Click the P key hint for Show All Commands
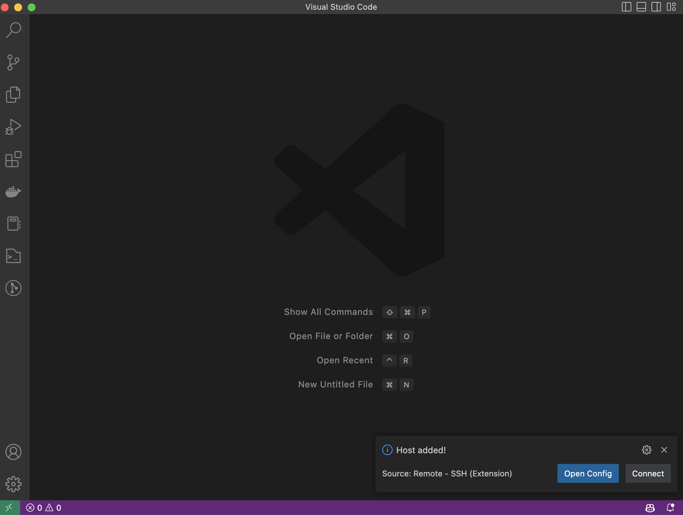Image resolution: width=683 pixels, height=515 pixels. (424, 312)
